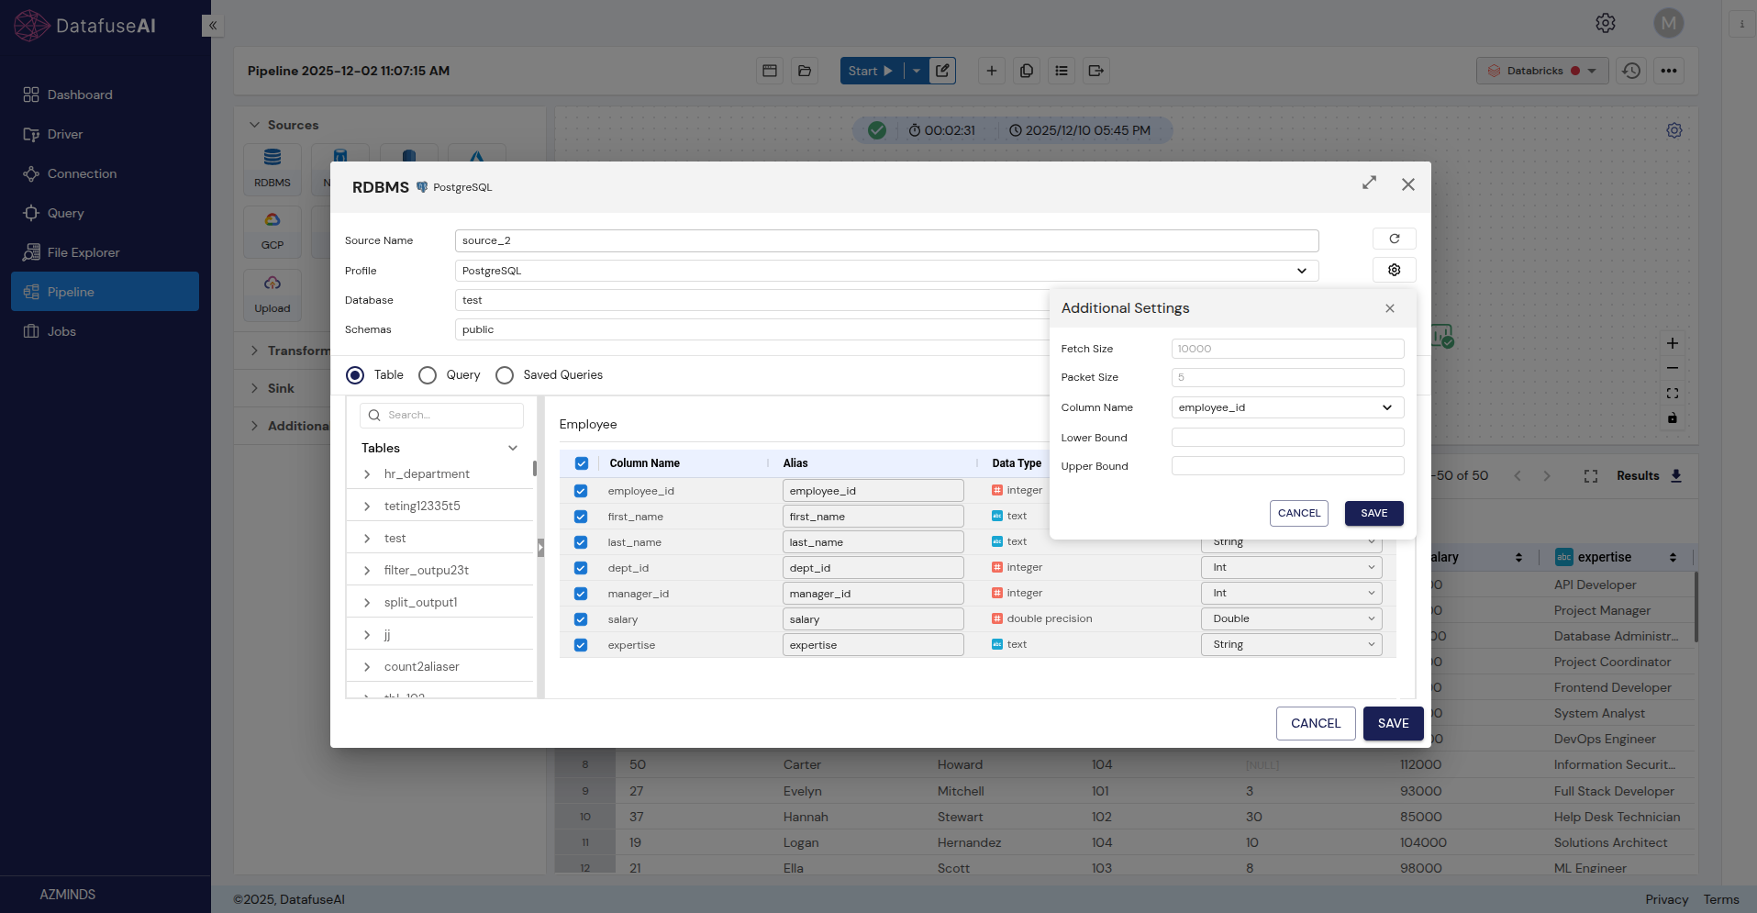1757x913 pixels.
Task: Click the File Explorer sidebar icon
Action: click(31, 252)
